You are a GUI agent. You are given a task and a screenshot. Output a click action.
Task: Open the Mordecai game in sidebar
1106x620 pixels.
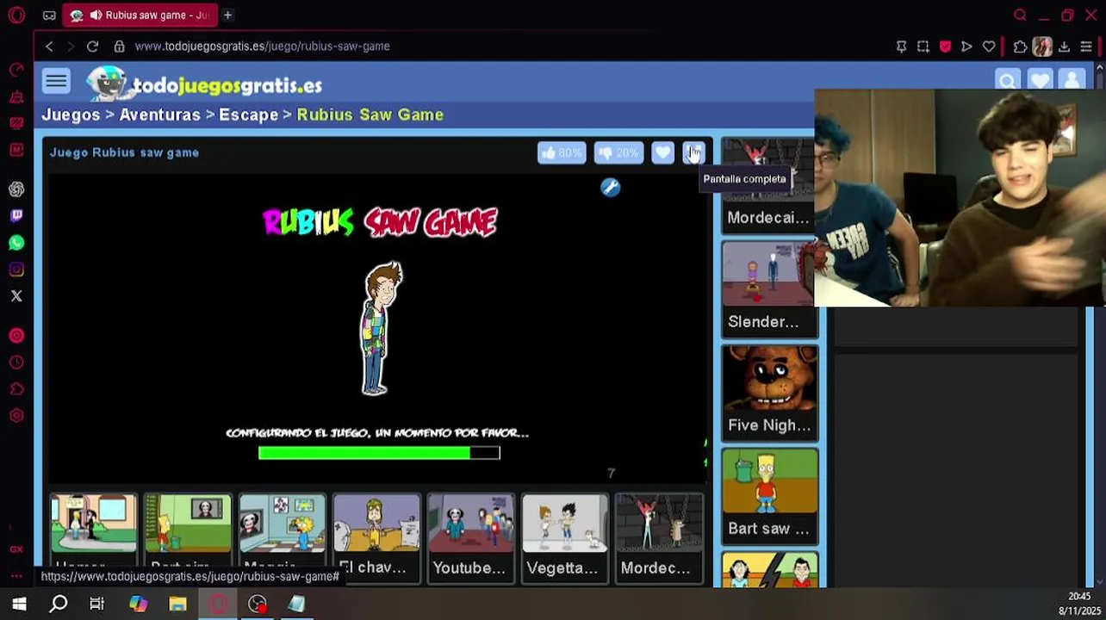(x=768, y=185)
